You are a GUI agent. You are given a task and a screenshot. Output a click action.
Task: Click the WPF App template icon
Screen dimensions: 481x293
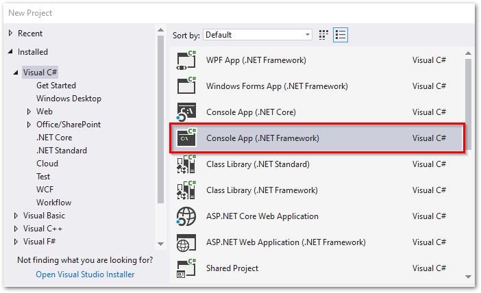[x=186, y=60]
